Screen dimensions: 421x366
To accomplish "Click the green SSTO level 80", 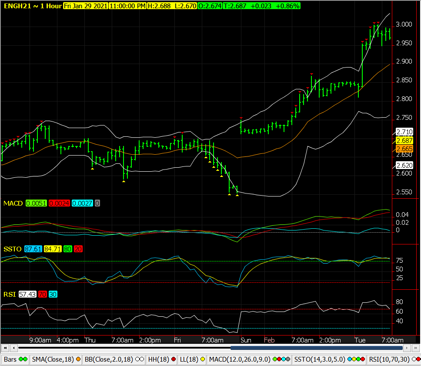I will click(68, 249).
